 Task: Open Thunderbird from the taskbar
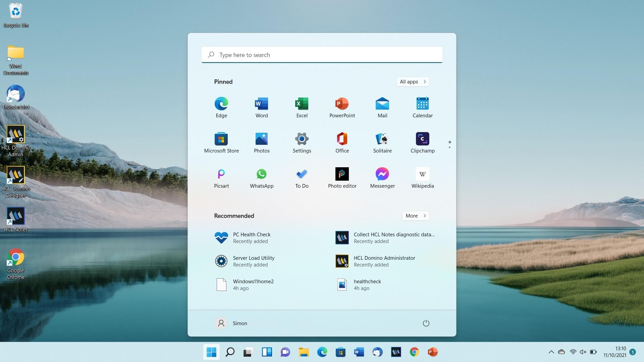[377, 352]
